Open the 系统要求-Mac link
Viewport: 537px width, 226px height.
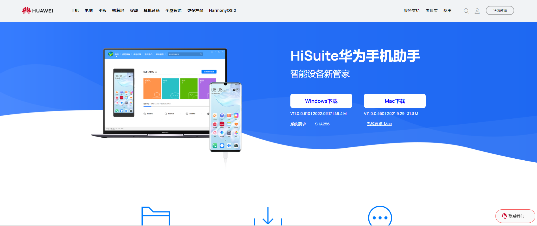tap(379, 124)
